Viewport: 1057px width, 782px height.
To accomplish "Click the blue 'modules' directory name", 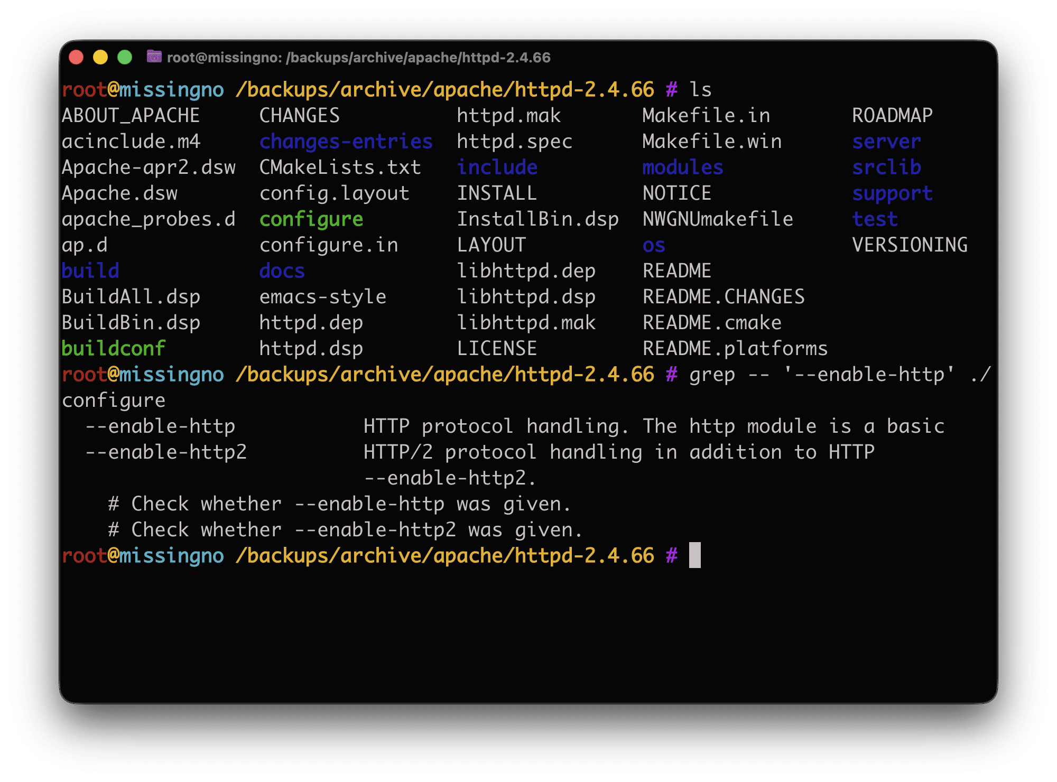I will (x=682, y=167).
